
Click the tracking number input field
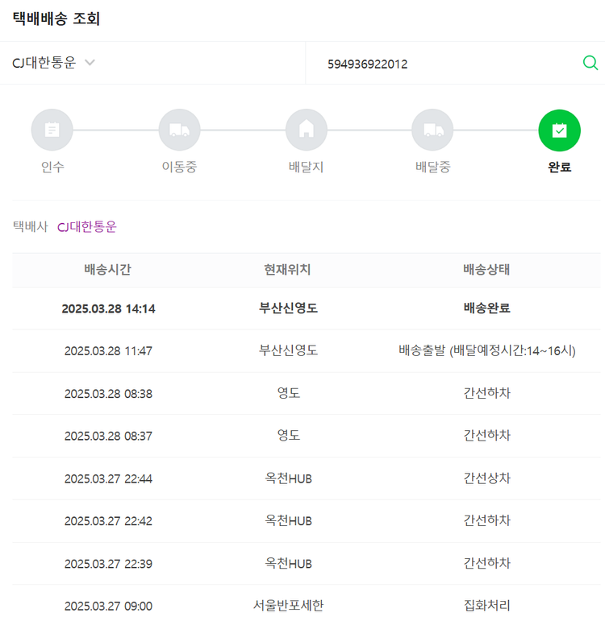tap(444, 64)
